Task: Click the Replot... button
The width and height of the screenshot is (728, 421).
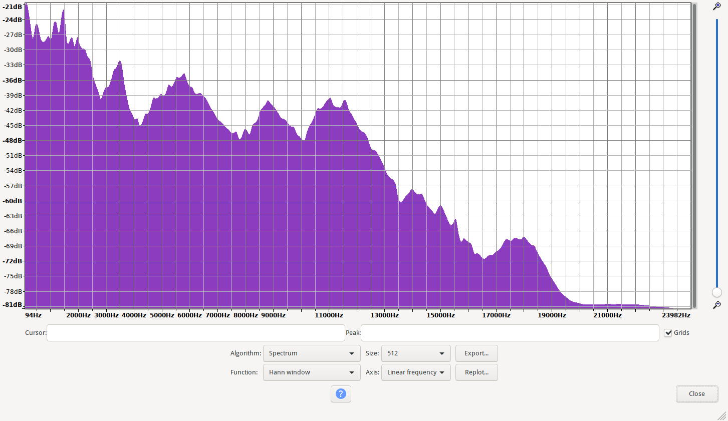Action: [x=476, y=372]
